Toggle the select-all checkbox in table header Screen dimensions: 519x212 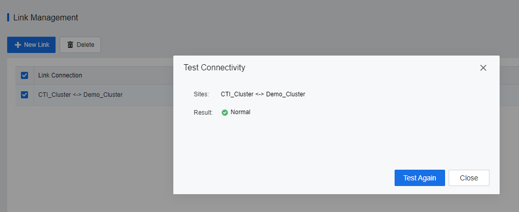coord(24,75)
